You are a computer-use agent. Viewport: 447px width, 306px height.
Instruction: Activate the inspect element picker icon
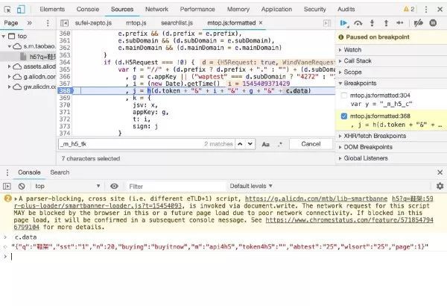(x=7, y=10)
